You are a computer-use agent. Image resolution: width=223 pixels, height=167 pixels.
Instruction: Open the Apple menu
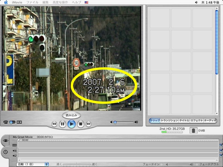[x=6, y=2]
